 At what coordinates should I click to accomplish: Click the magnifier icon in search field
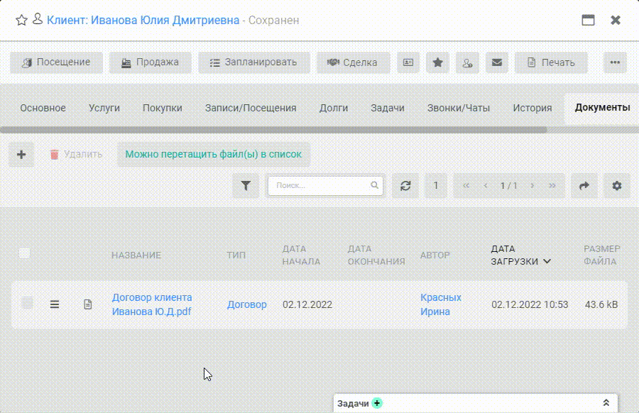coord(374,185)
